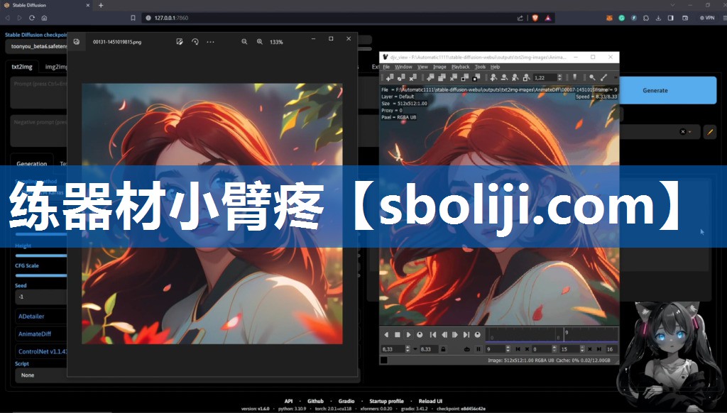Reset zoom in DJV viewer
Viewport: 727px width, 413px height.
(x=515, y=77)
